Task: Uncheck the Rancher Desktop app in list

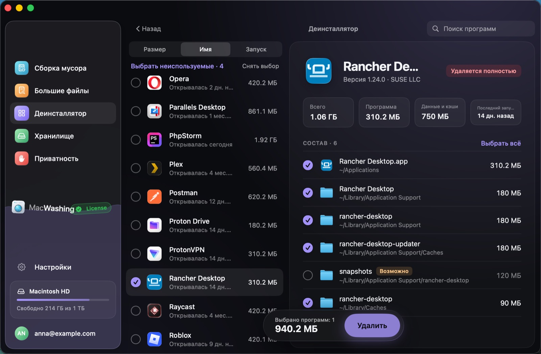Action: (x=136, y=282)
